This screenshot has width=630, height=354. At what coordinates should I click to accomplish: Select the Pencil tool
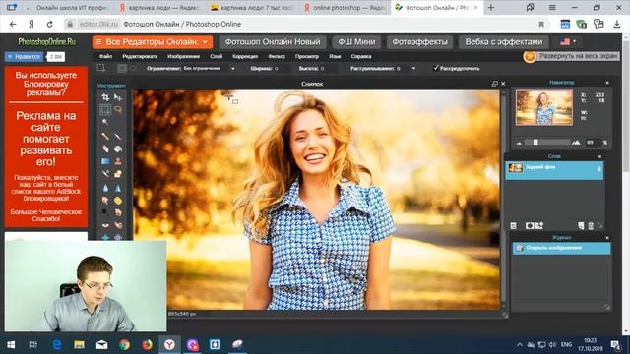(x=105, y=137)
